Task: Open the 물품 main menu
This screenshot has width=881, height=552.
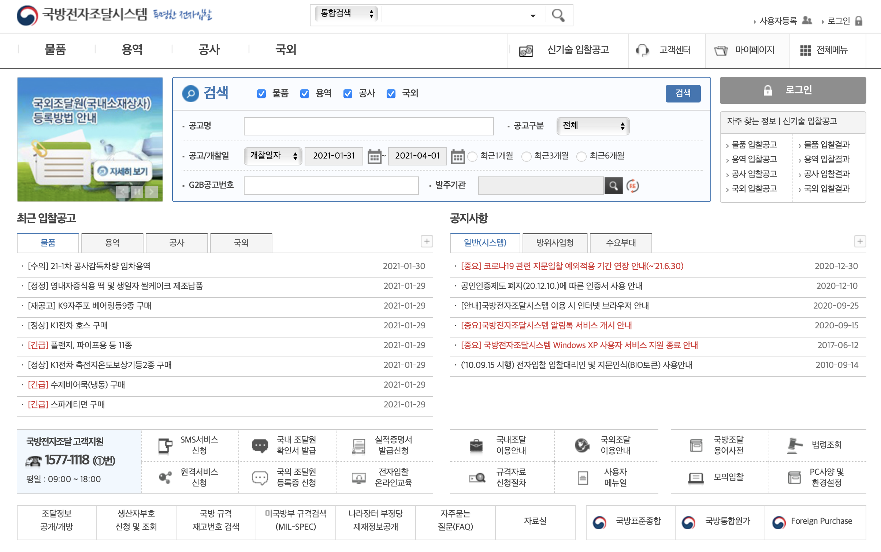Action: tap(55, 50)
